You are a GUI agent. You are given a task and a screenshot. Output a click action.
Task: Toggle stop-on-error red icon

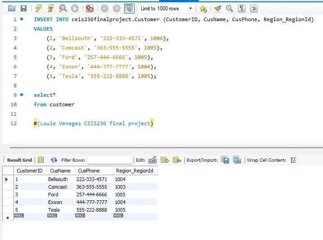pyautogui.click(x=90, y=9)
